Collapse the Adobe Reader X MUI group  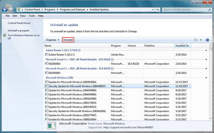pos(206,50)
